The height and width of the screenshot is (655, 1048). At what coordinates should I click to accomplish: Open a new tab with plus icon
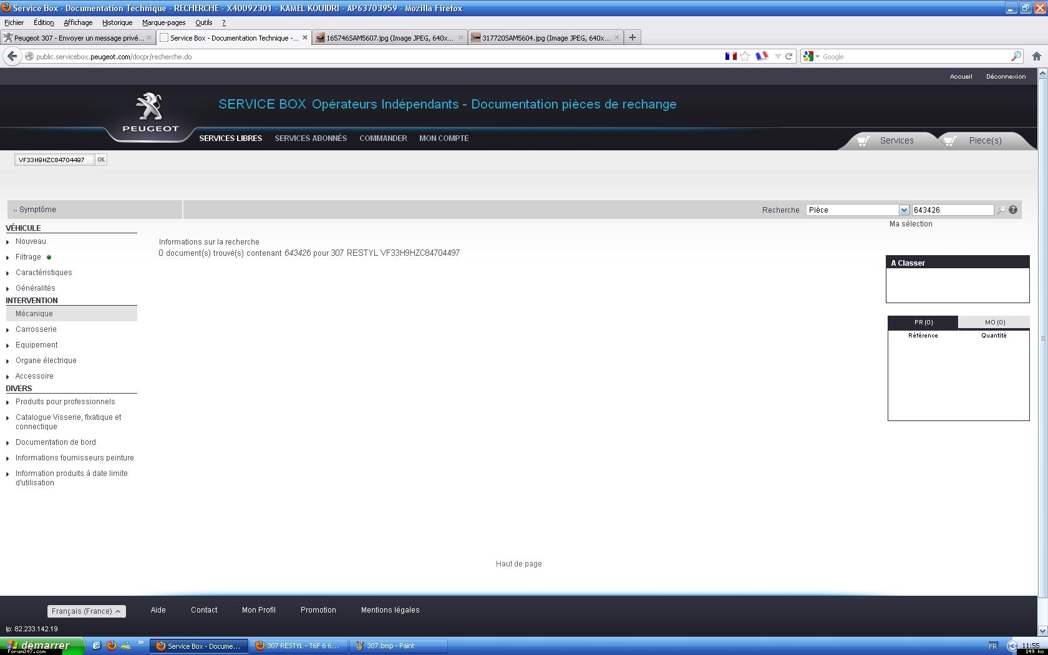pos(632,37)
